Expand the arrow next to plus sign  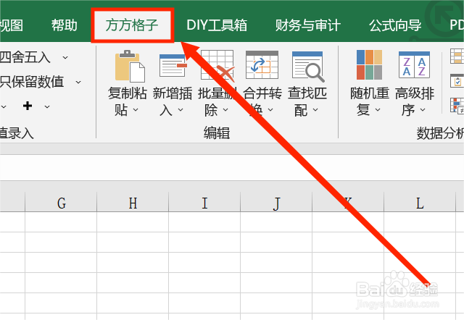47,106
